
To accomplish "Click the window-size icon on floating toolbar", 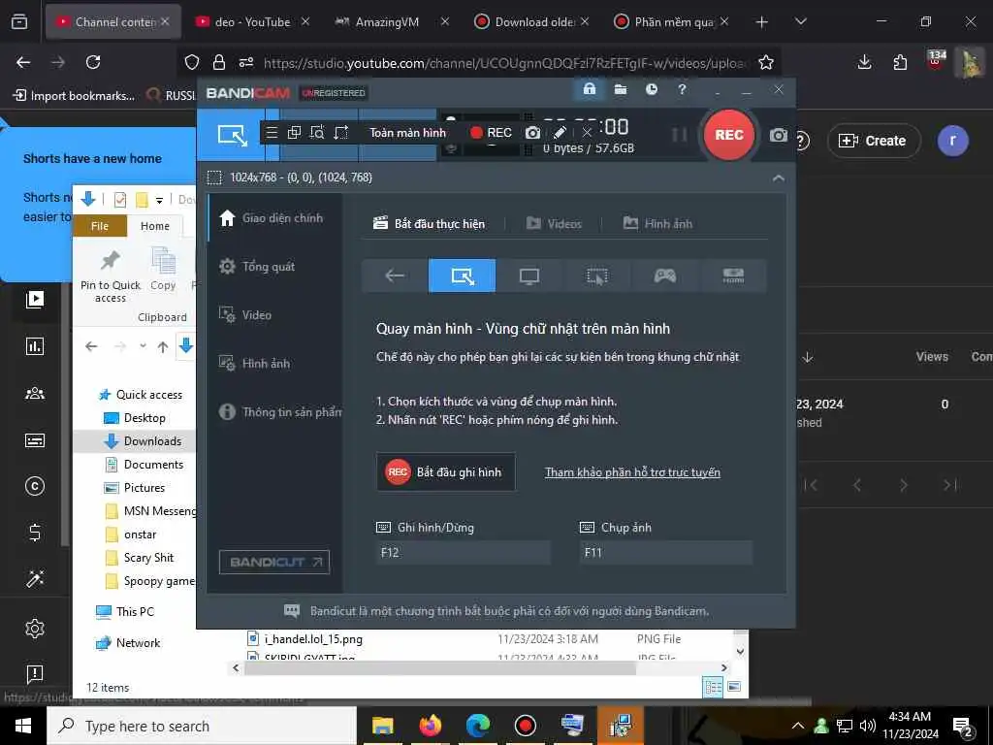I will (341, 132).
